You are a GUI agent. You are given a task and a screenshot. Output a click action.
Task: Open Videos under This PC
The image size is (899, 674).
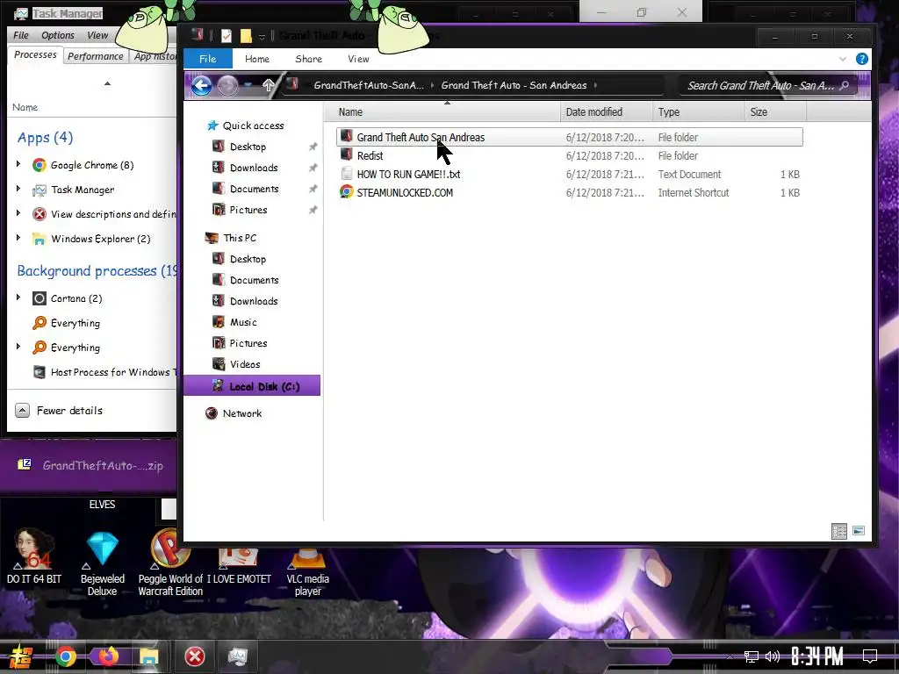click(245, 364)
